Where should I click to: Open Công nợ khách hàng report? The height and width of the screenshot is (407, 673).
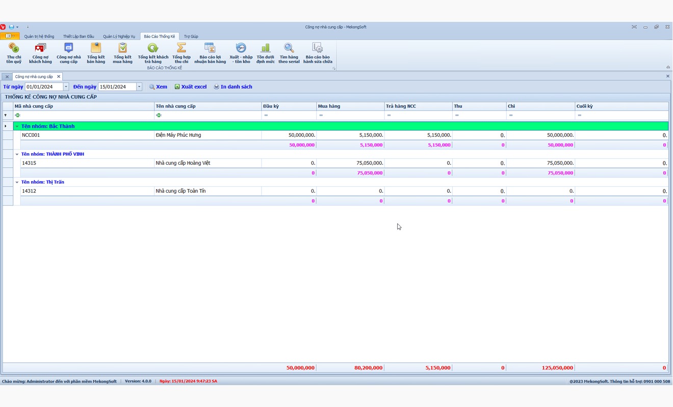point(40,52)
